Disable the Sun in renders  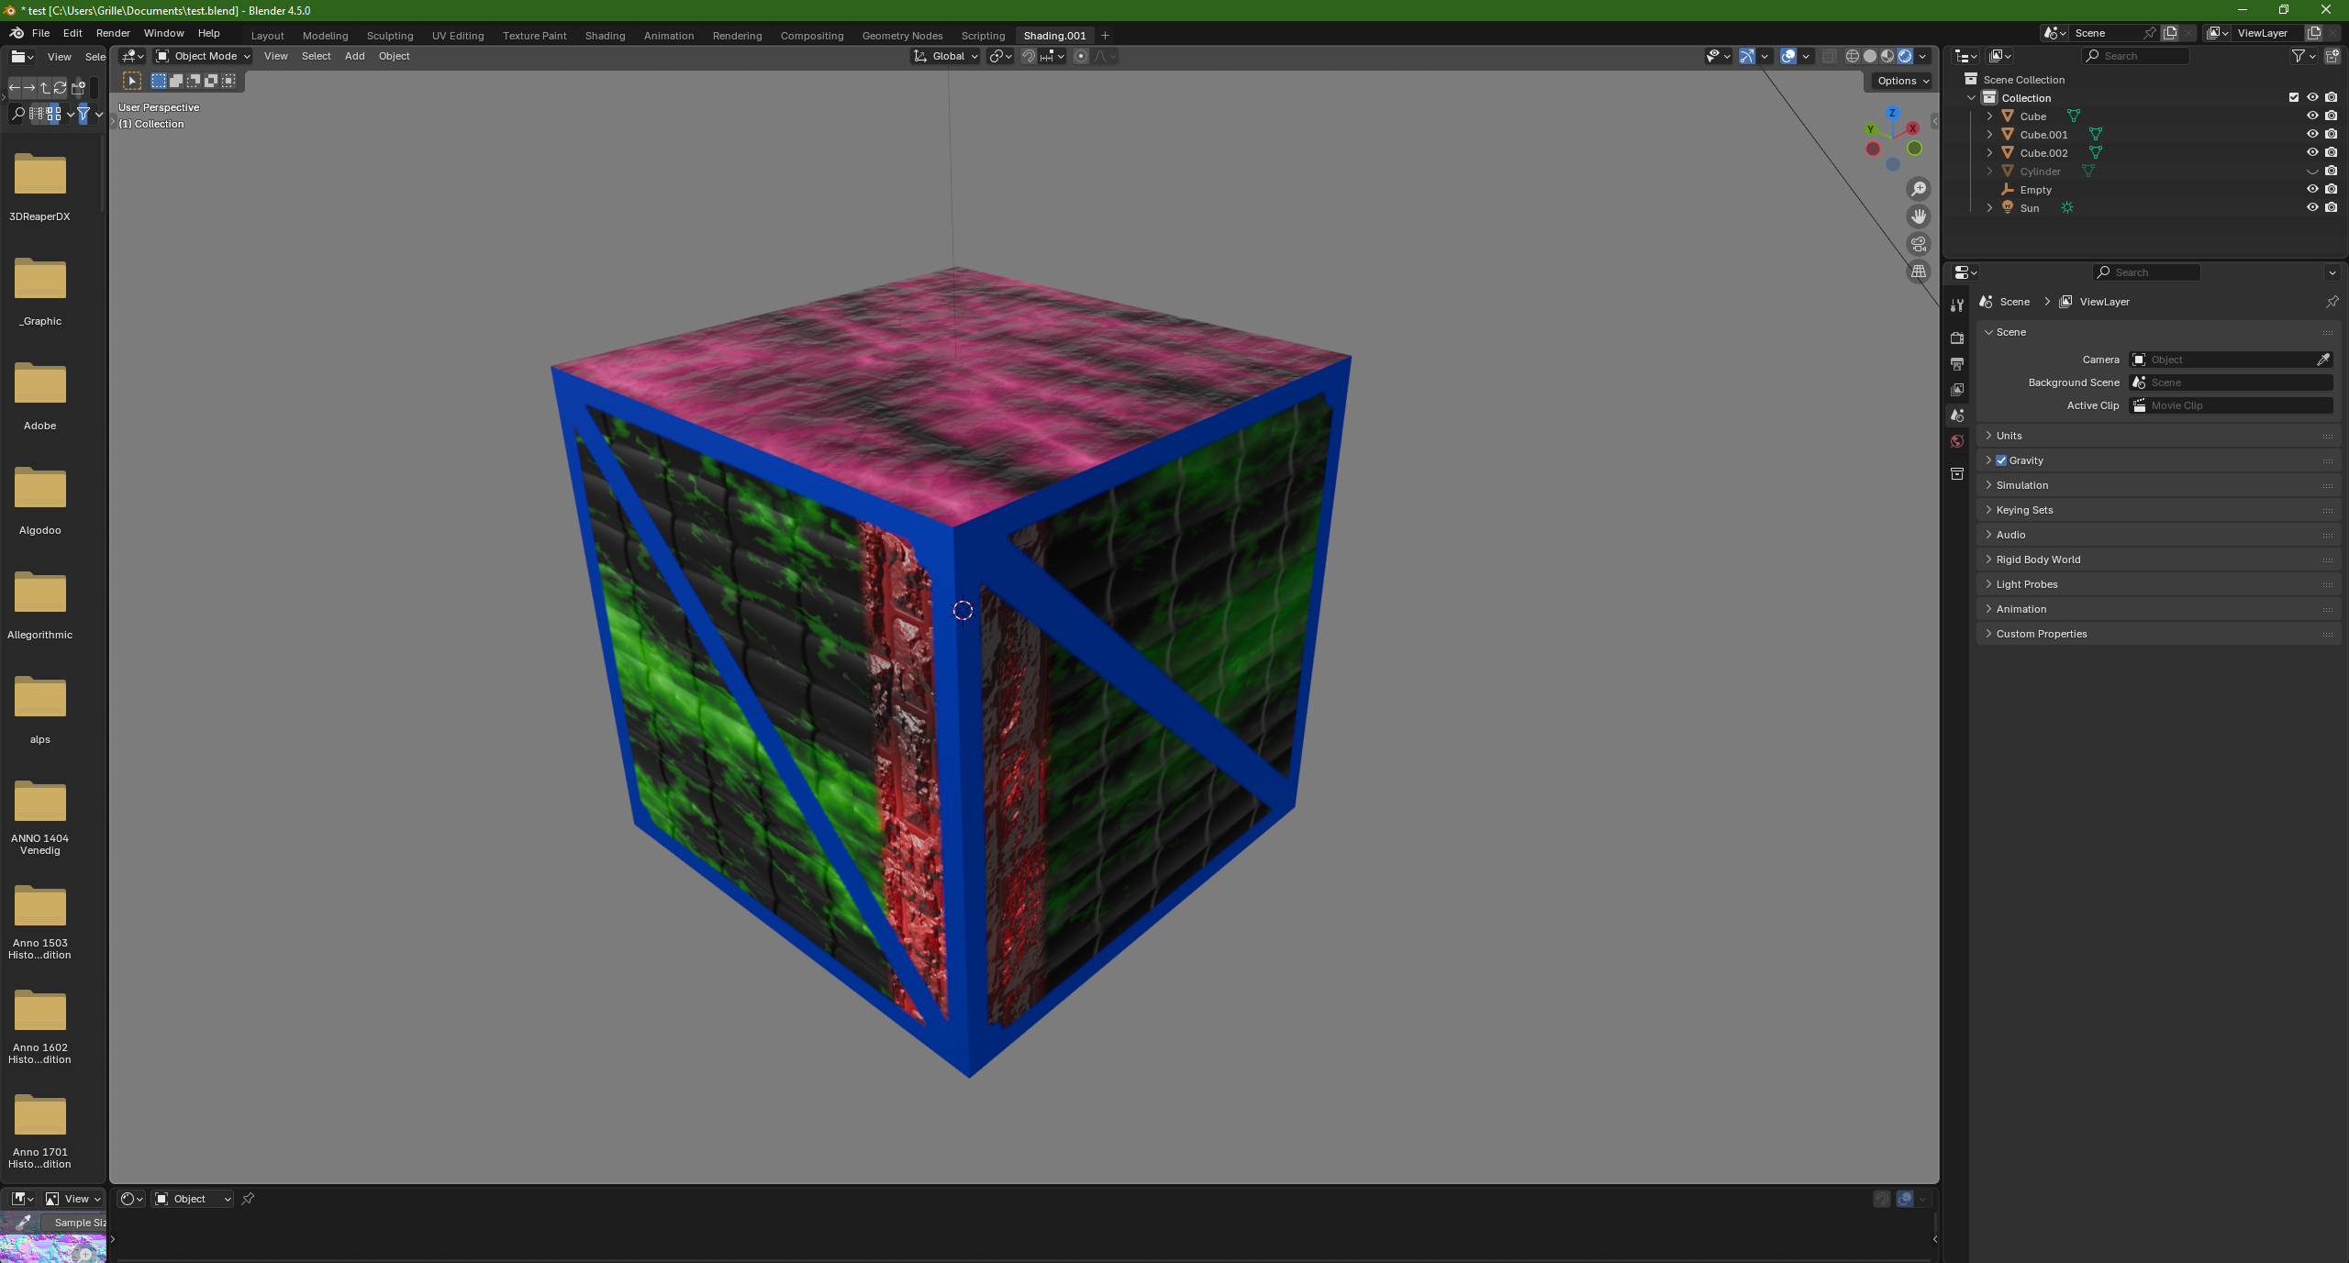pos(2332,207)
